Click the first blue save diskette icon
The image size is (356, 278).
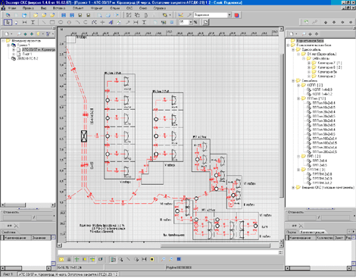64,15
